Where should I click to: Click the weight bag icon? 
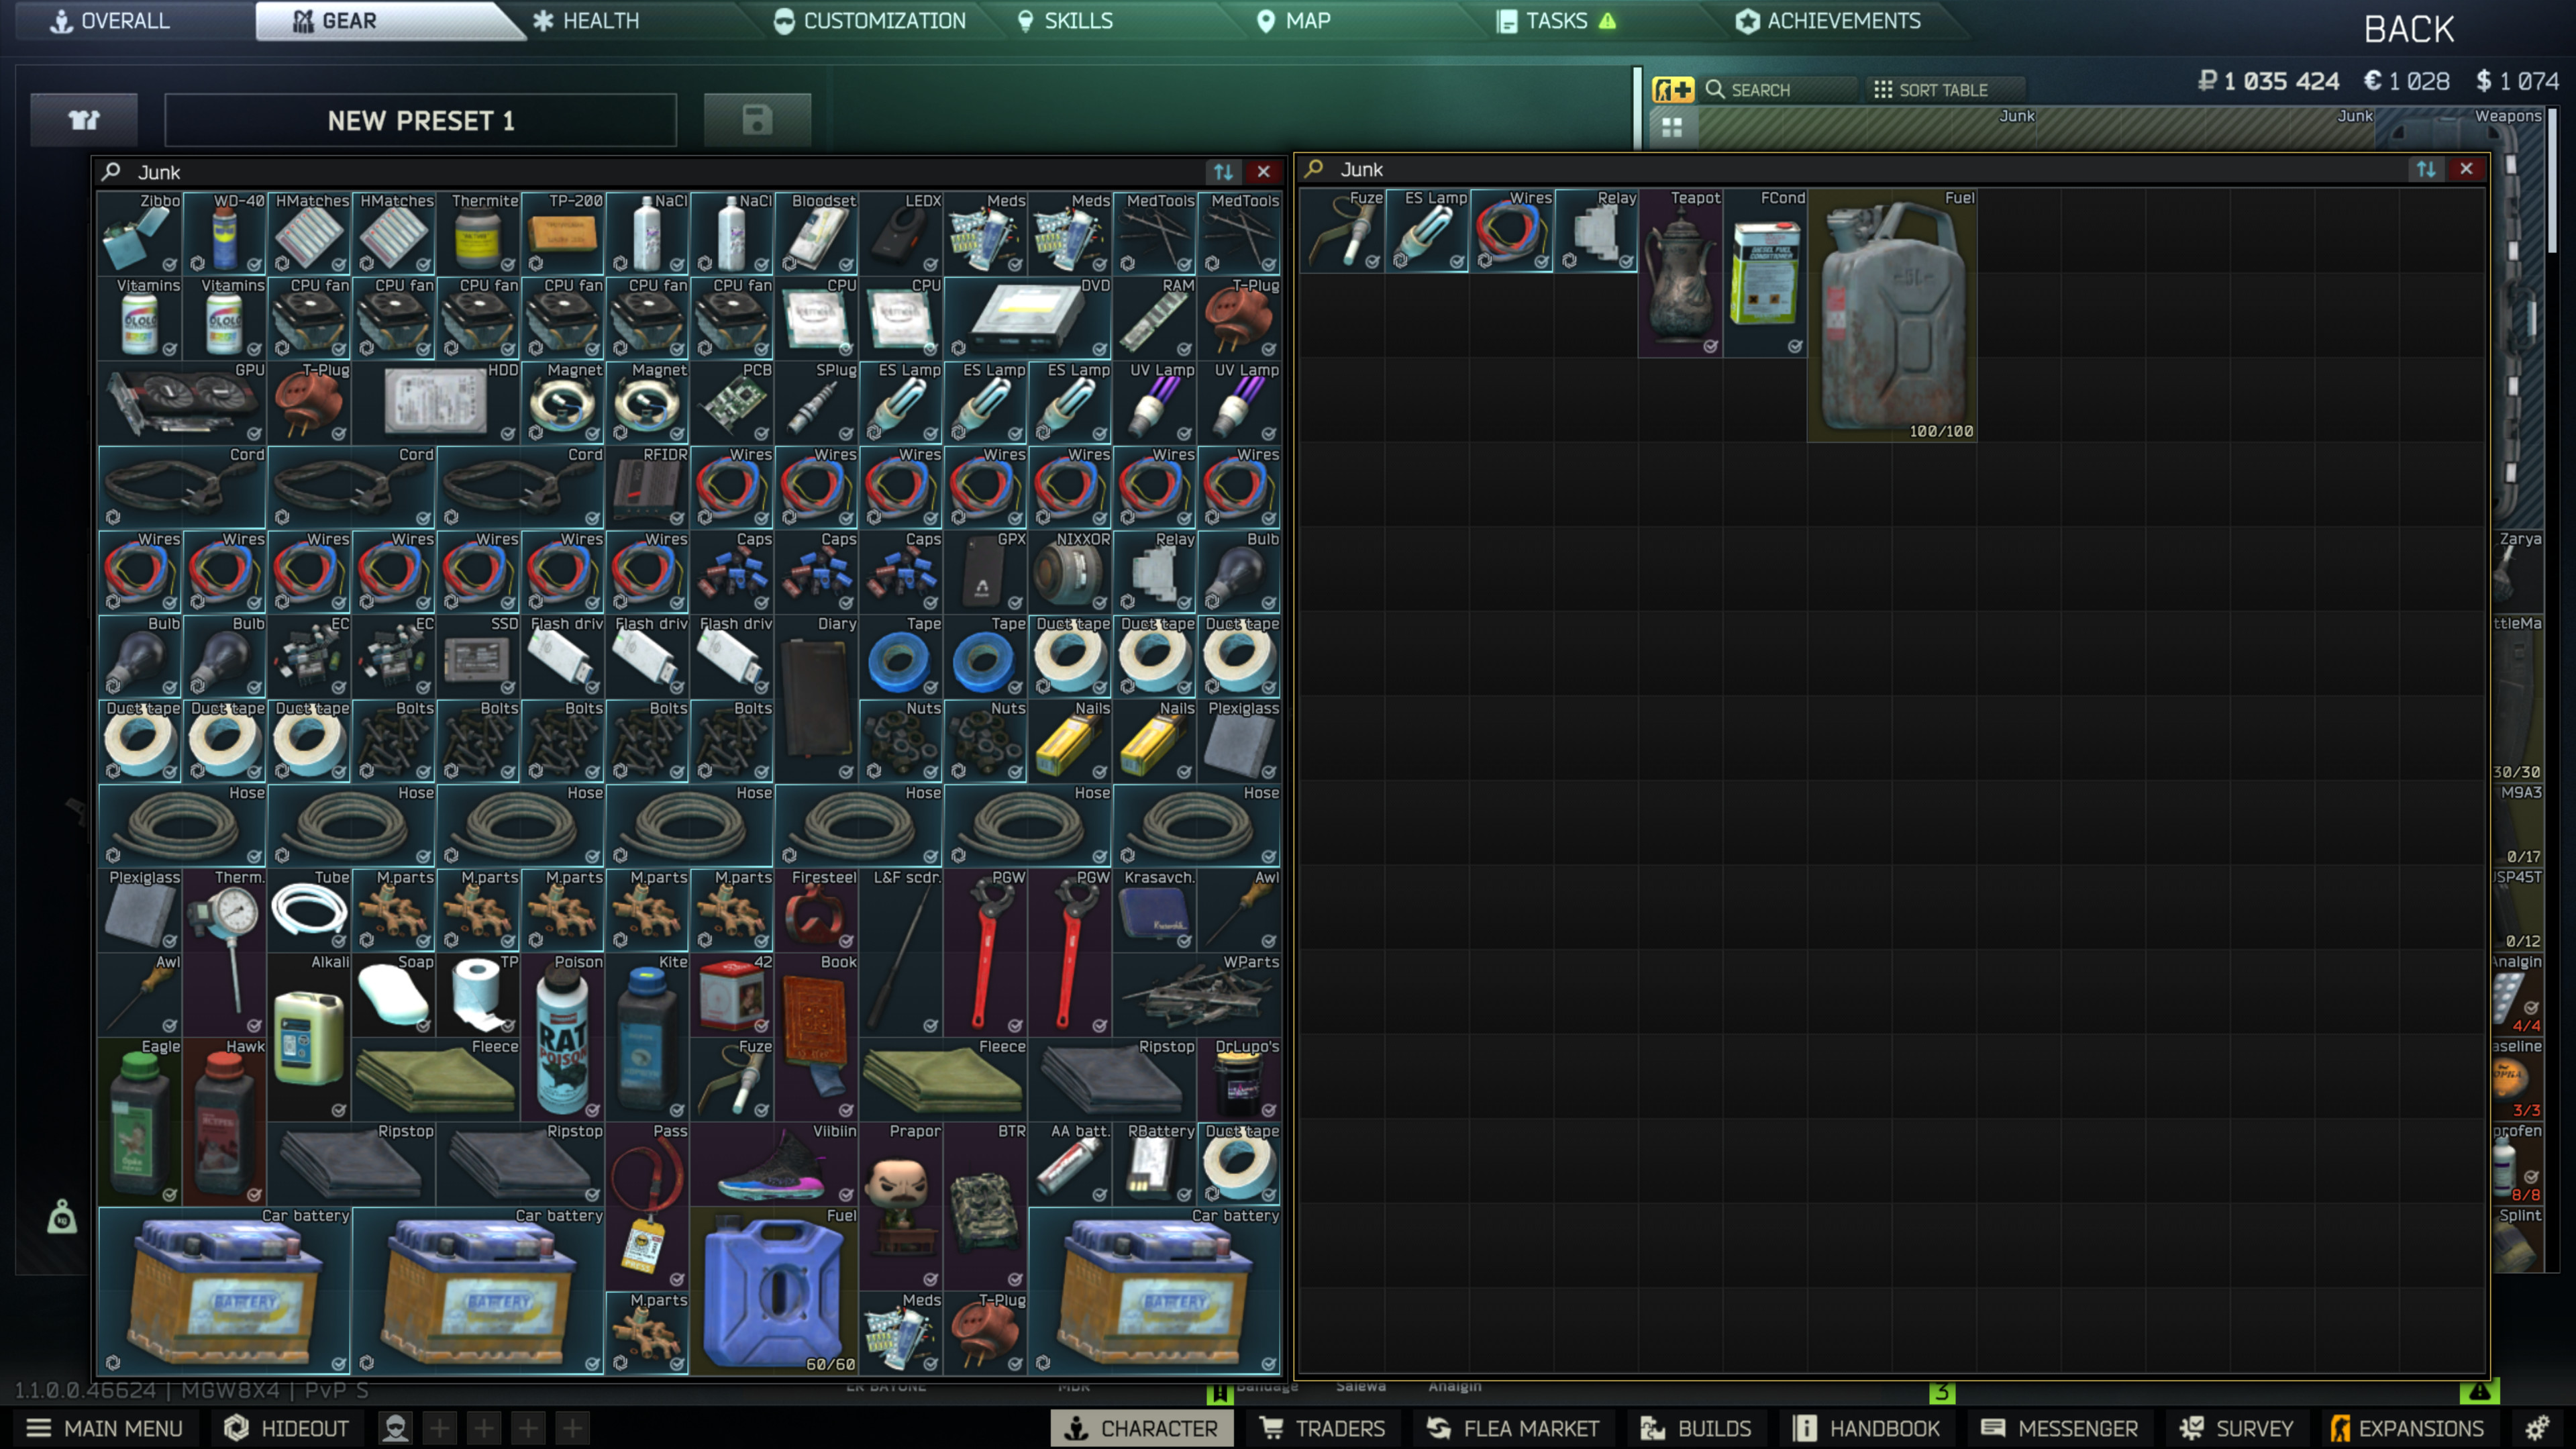(62, 1217)
